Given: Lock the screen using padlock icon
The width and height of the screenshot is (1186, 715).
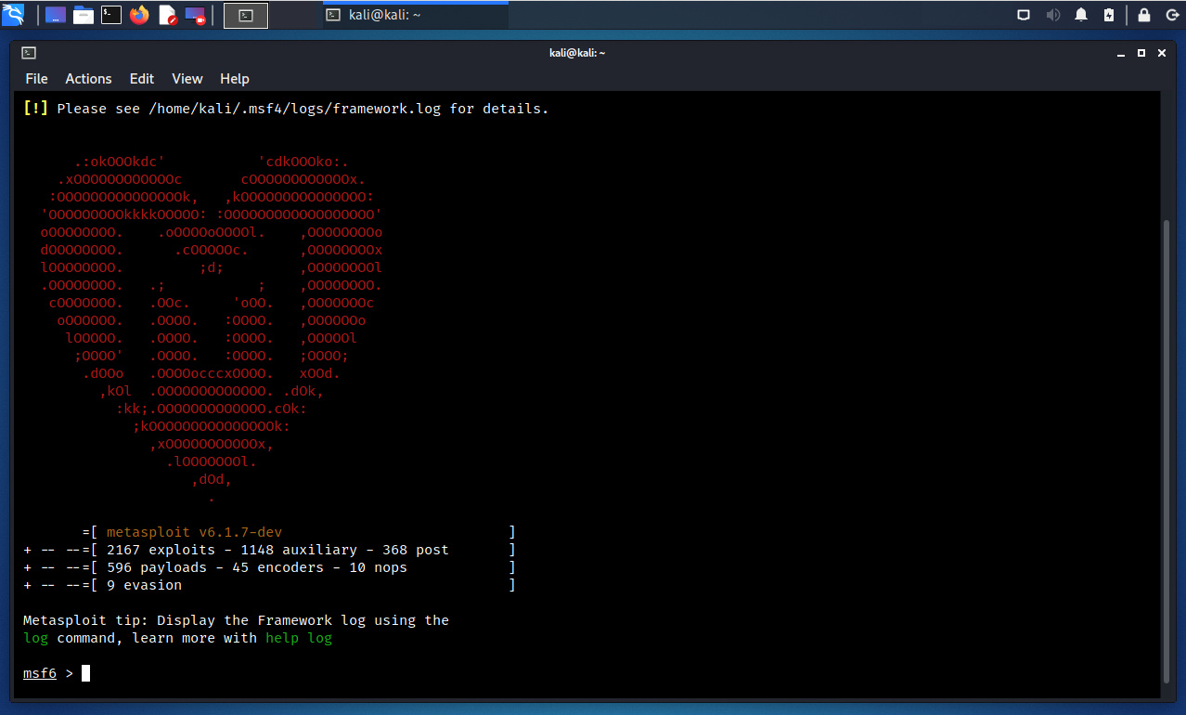Looking at the screenshot, I should (1144, 15).
